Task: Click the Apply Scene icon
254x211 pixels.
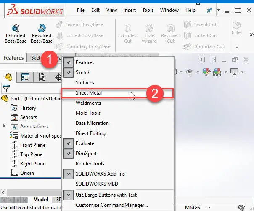Action: click(x=217, y=72)
